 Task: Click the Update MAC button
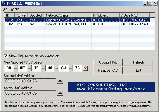pyautogui.click(x=108, y=62)
